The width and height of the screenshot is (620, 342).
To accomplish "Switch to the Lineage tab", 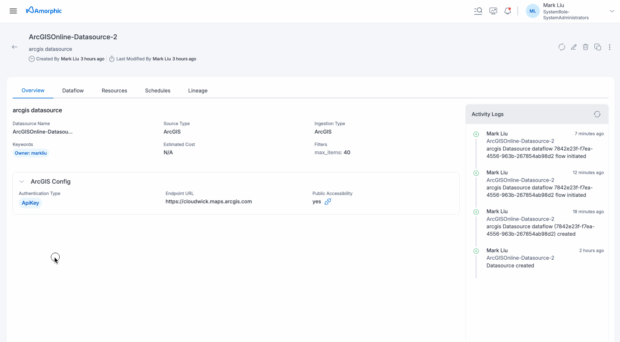I will click(198, 91).
